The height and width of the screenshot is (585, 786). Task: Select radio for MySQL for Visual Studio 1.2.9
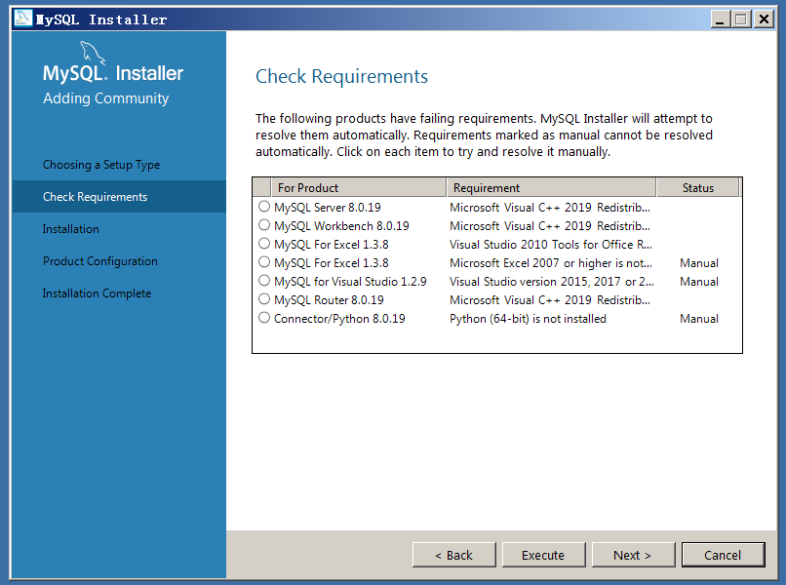264,281
